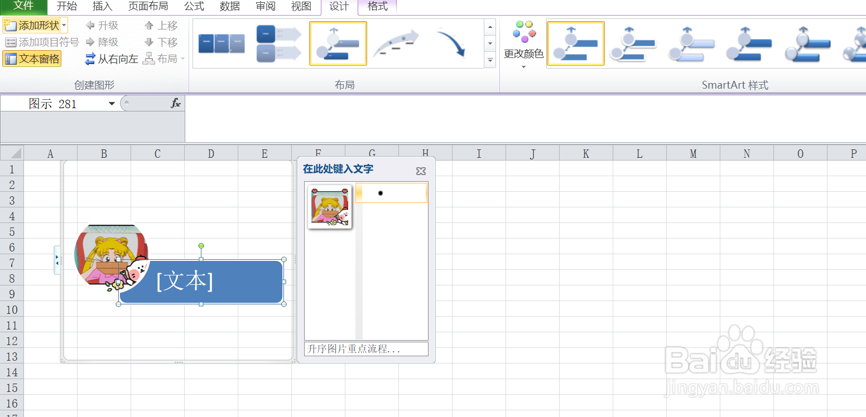
Task: Click in the formula bar input area
Action: coord(525,118)
